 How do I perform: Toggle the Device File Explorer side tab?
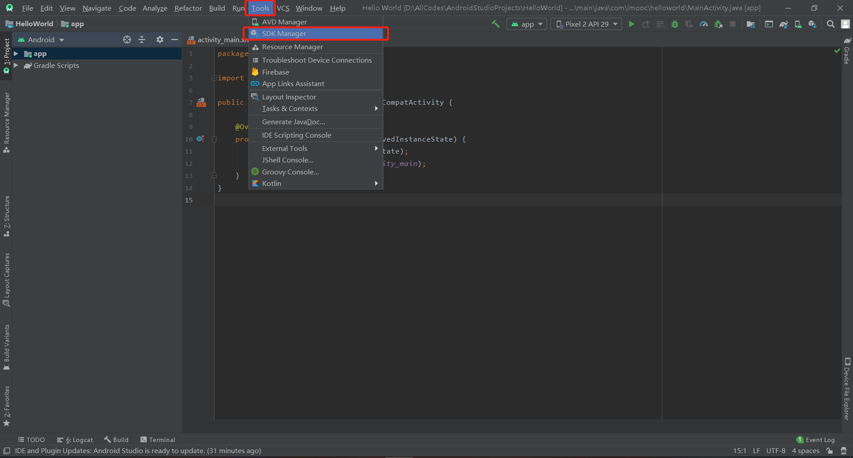coord(847,389)
